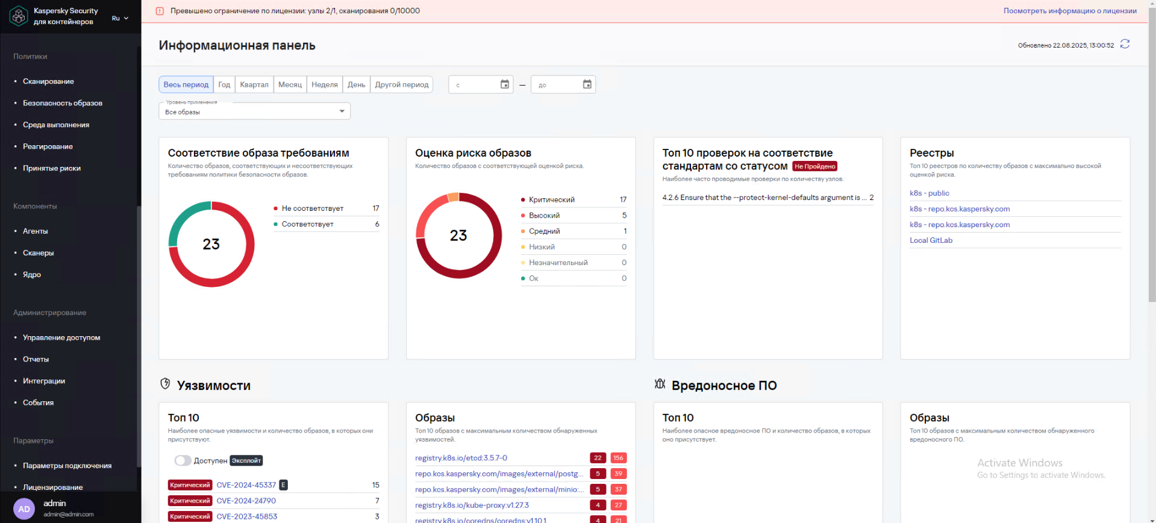The height and width of the screenshot is (523, 1156).
Task: View the События page
Action: pyautogui.click(x=38, y=402)
